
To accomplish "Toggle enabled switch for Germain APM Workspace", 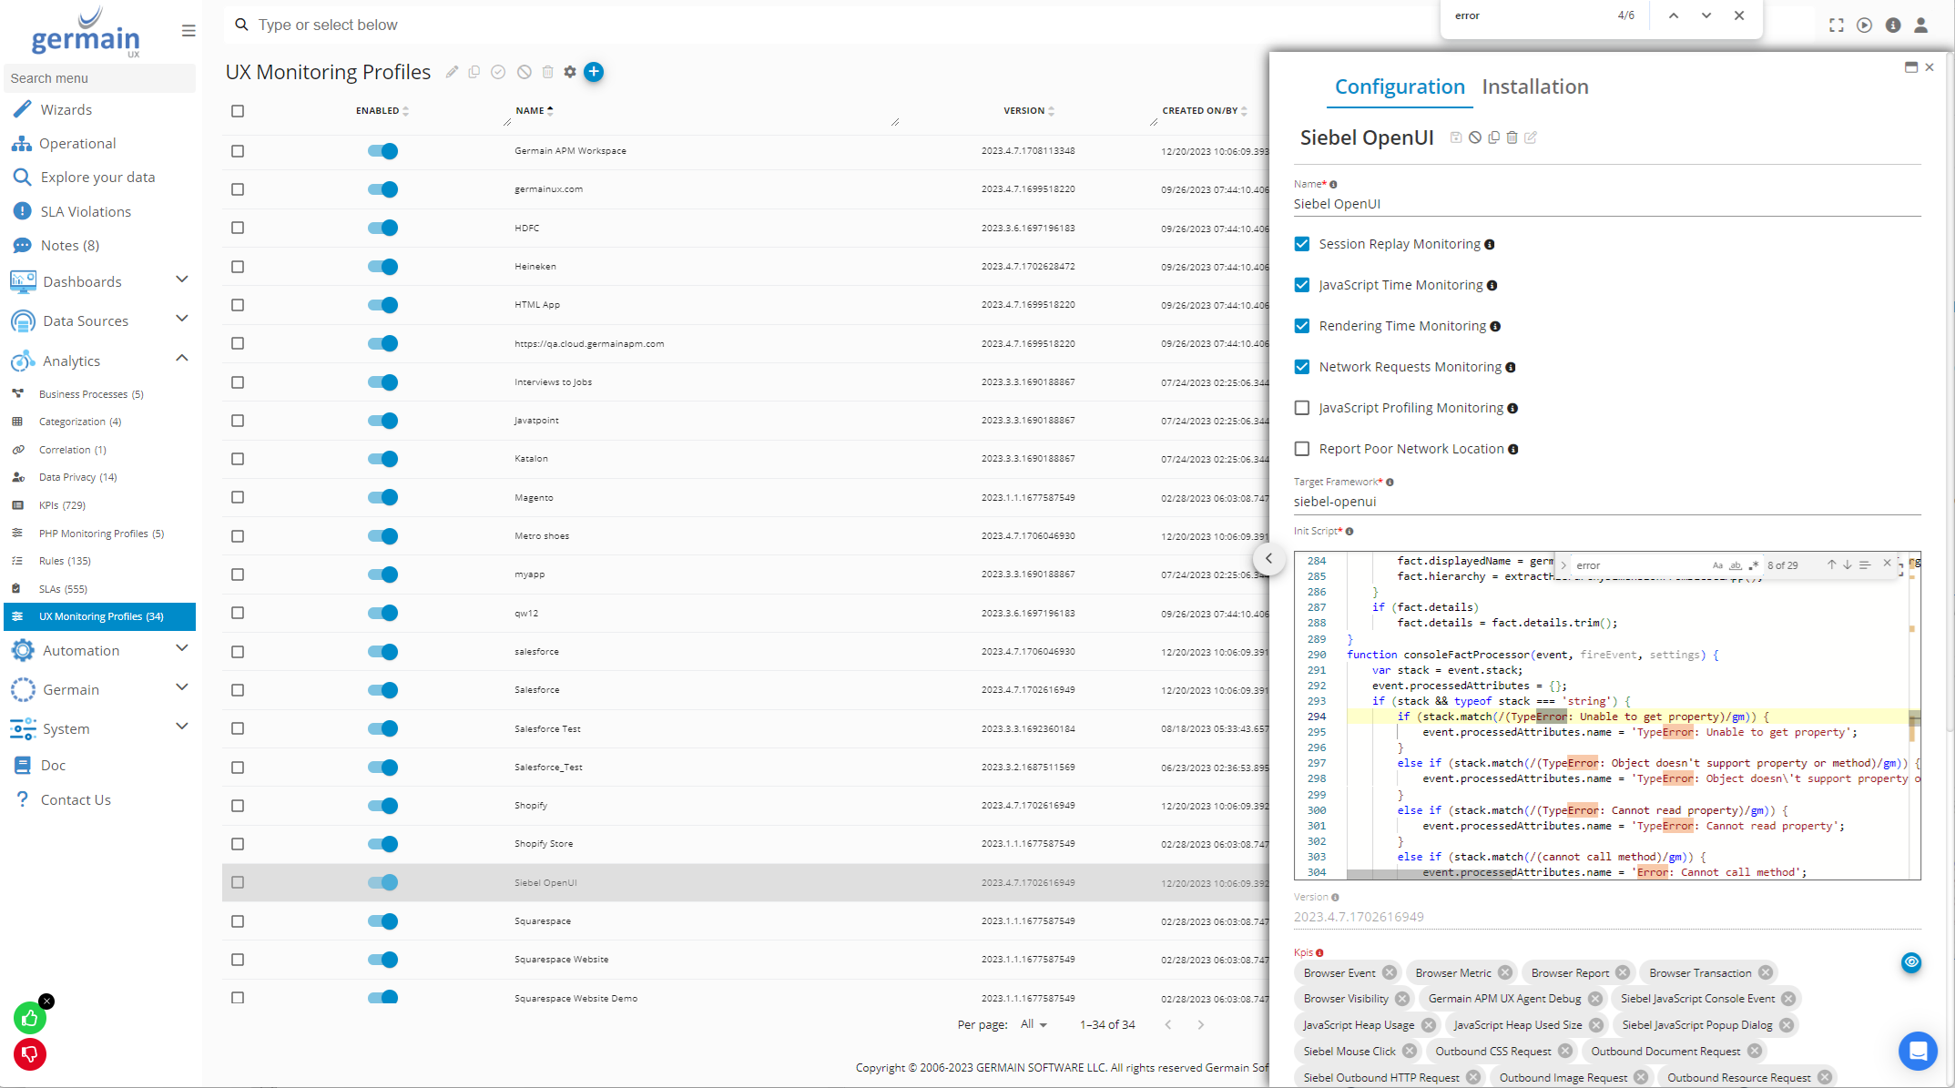I will 383,151.
